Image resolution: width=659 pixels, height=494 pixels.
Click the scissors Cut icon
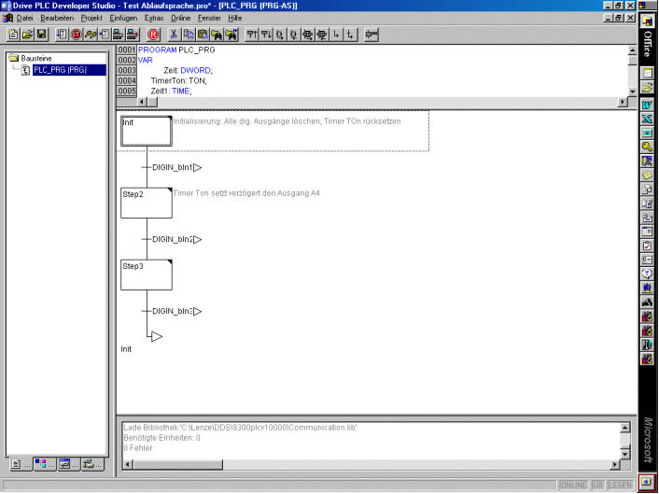(x=175, y=35)
